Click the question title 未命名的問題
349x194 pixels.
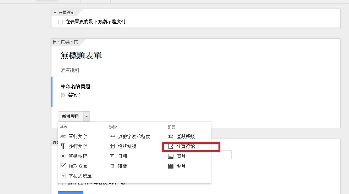pos(75,87)
